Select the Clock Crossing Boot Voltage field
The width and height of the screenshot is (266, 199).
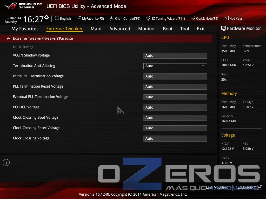tap(175, 118)
